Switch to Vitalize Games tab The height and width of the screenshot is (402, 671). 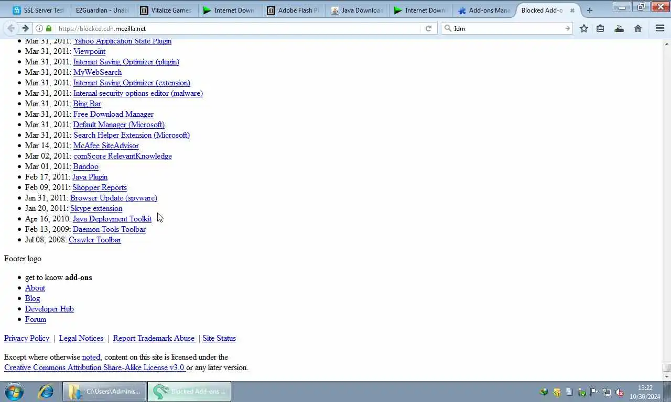(x=166, y=10)
